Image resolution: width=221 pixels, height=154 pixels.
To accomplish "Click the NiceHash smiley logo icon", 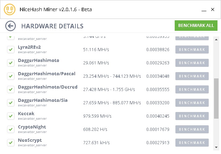I will (x=9, y=9).
